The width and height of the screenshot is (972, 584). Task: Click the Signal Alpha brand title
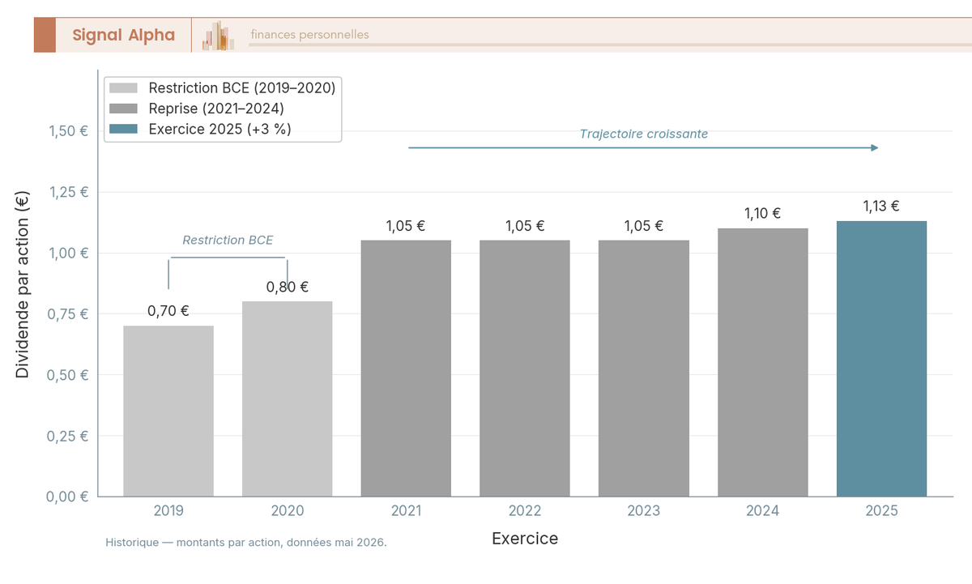(x=123, y=35)
